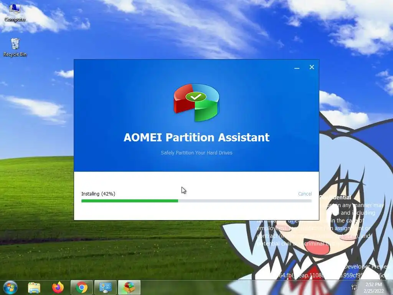Viewport: 393px width, 295px height.
Task: Click 'Safely Partition Your Hard Drives' tagline
Action: tap(196, 152)
